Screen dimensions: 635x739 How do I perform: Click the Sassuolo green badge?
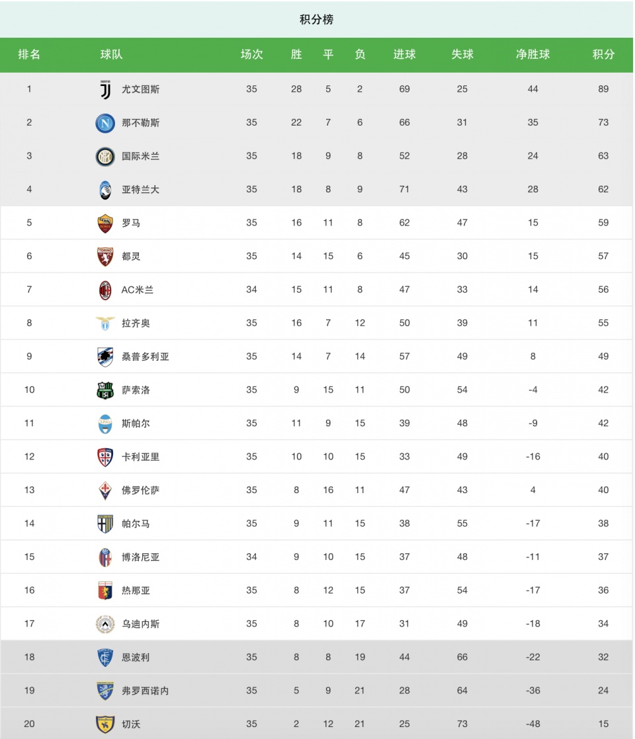(x=105, y=390)
